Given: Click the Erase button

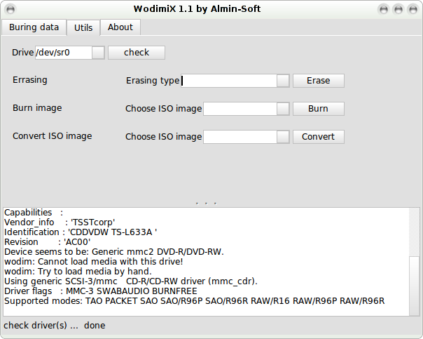Looking at the screenshot, I should coord(319,81).
